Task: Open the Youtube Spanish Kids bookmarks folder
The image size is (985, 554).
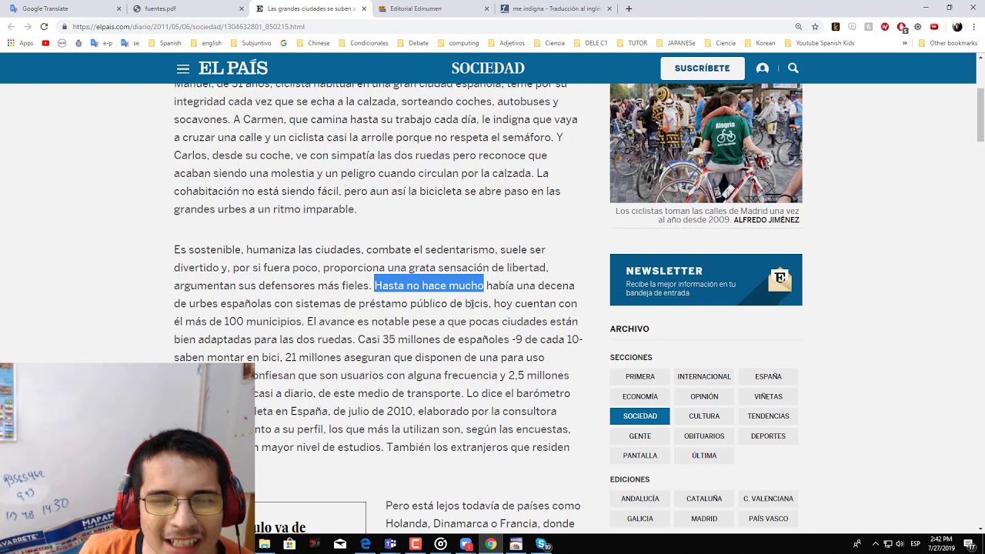Action: (x=819, y=43)
